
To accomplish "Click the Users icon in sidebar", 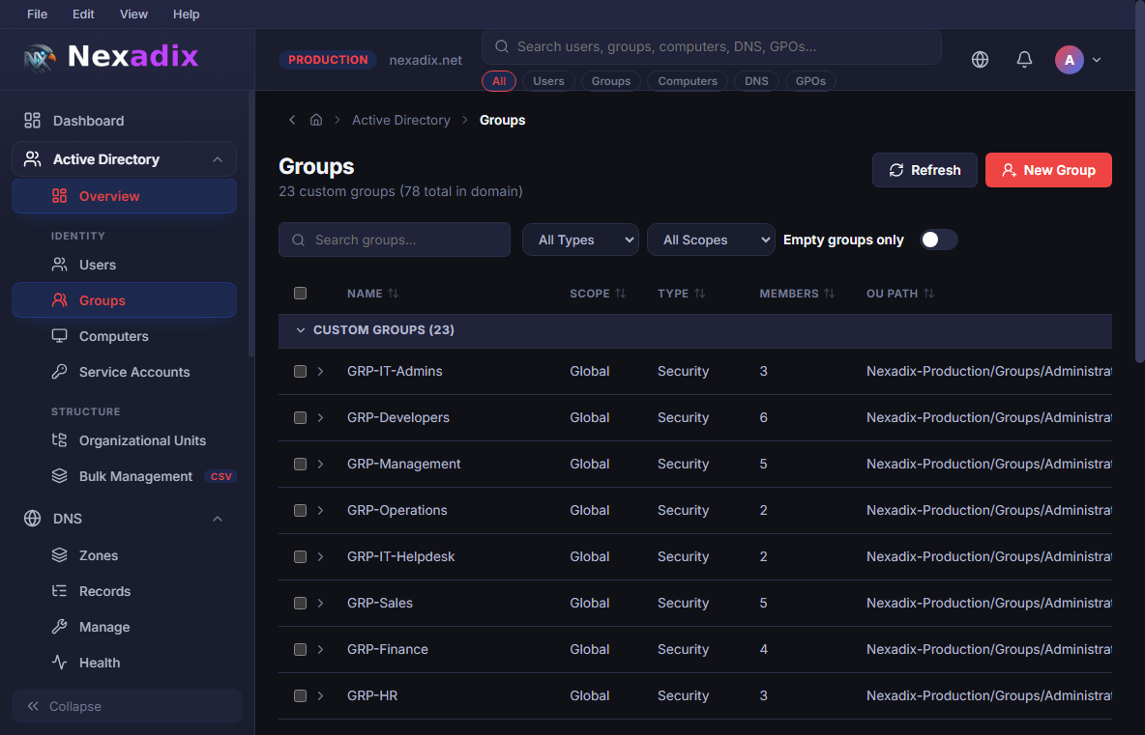I will 59,265.
